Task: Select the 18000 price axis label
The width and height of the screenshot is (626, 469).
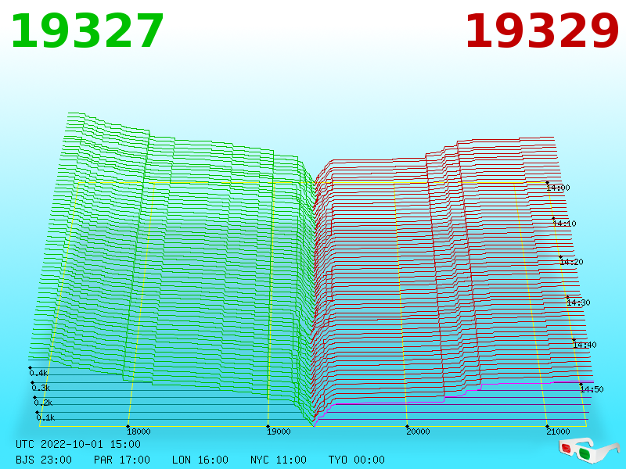Action: click(139, 431)
